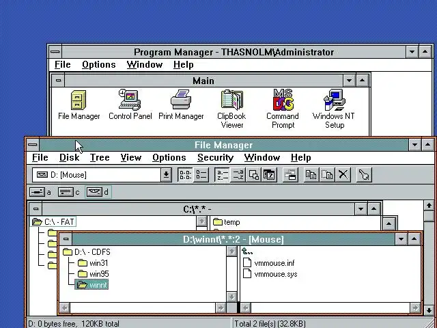Select the temp folder in C: window
The image size is (437, 328).
coord(226,222)
